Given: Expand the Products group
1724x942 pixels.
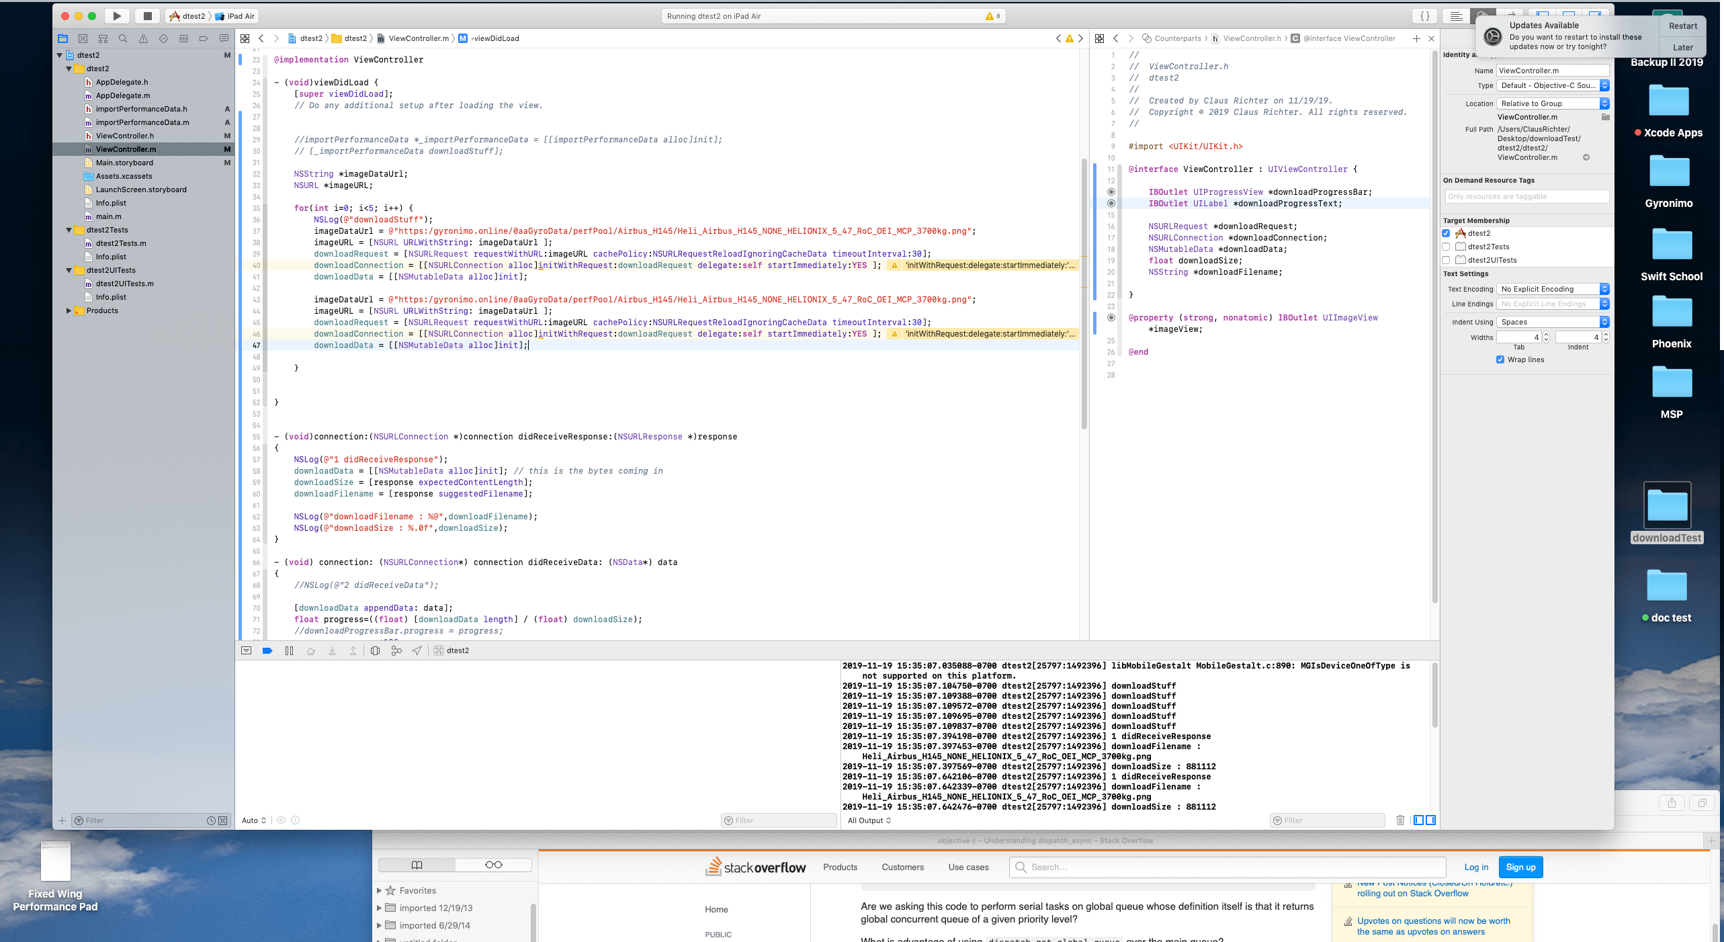Looking at the screenshot, I should tap(69, 310).
